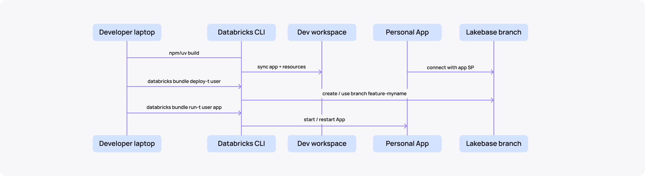Select the 'databricks bundle deploy-t user' label

tap(184, 81)
